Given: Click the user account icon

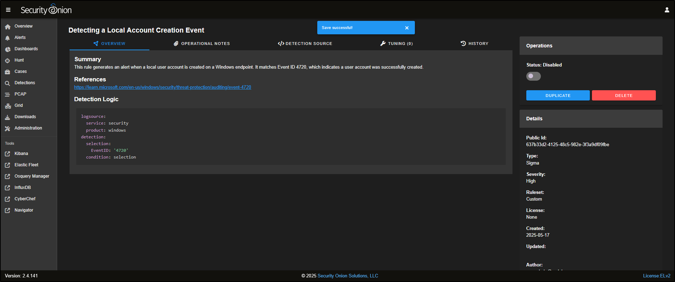Looking at the screenshot, I should pyautogui.click(x=667, y=10).
